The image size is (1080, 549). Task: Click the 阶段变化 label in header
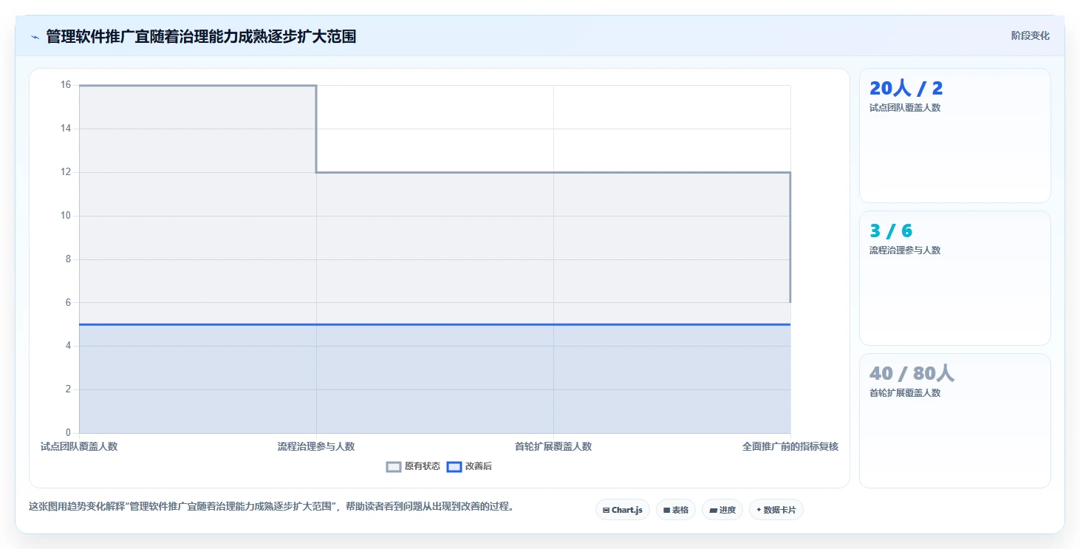point(1030,35)
